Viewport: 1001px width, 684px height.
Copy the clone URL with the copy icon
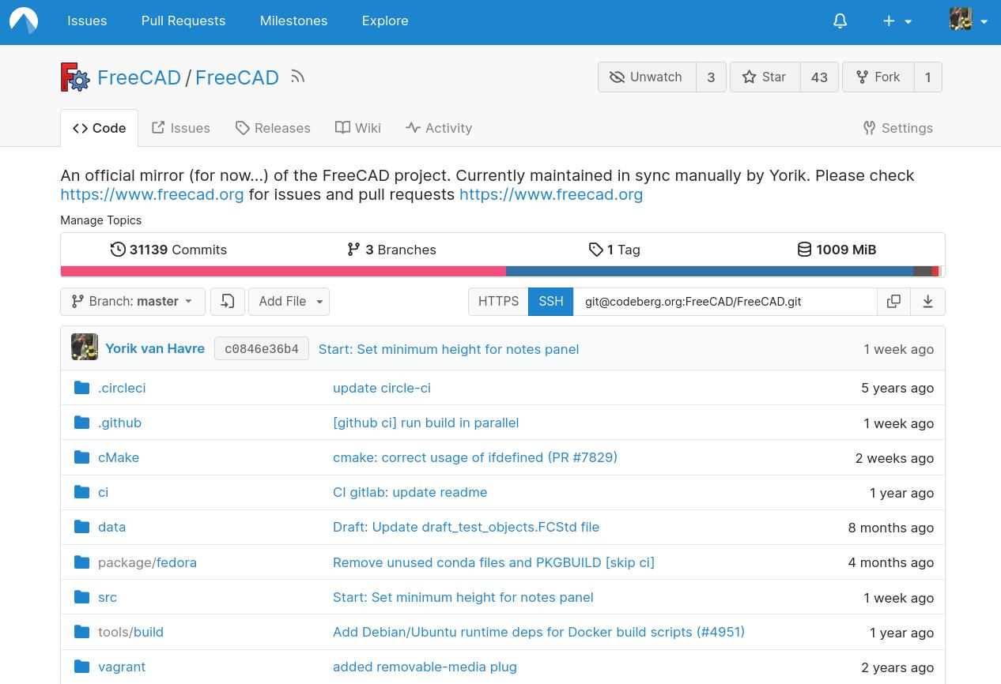click(x=893, y=302)
